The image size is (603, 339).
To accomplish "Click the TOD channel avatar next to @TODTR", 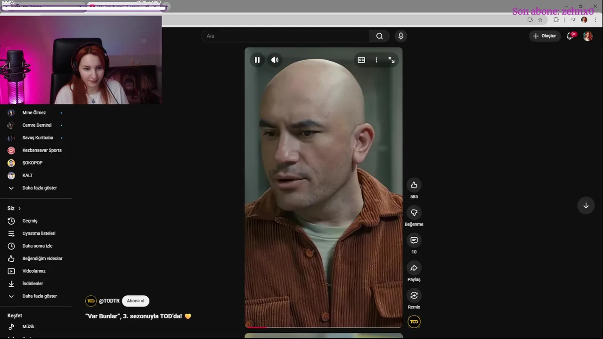I will tap(91, 301).
